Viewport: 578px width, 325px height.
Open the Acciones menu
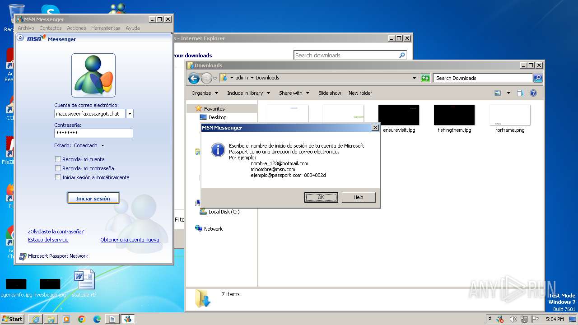click(76, 28)
